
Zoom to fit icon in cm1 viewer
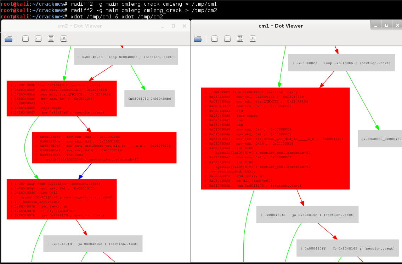pos(240,39)
